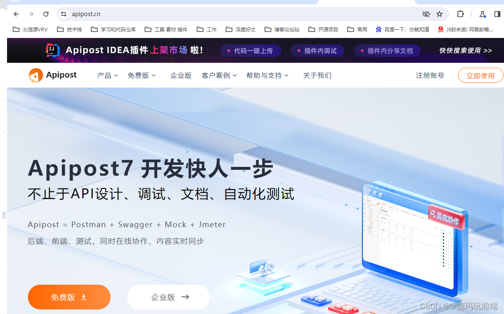The image size is (504, 314).
Task: Open the 博客论坛站 bookmark folder
Action: click(x=282, y=29)
